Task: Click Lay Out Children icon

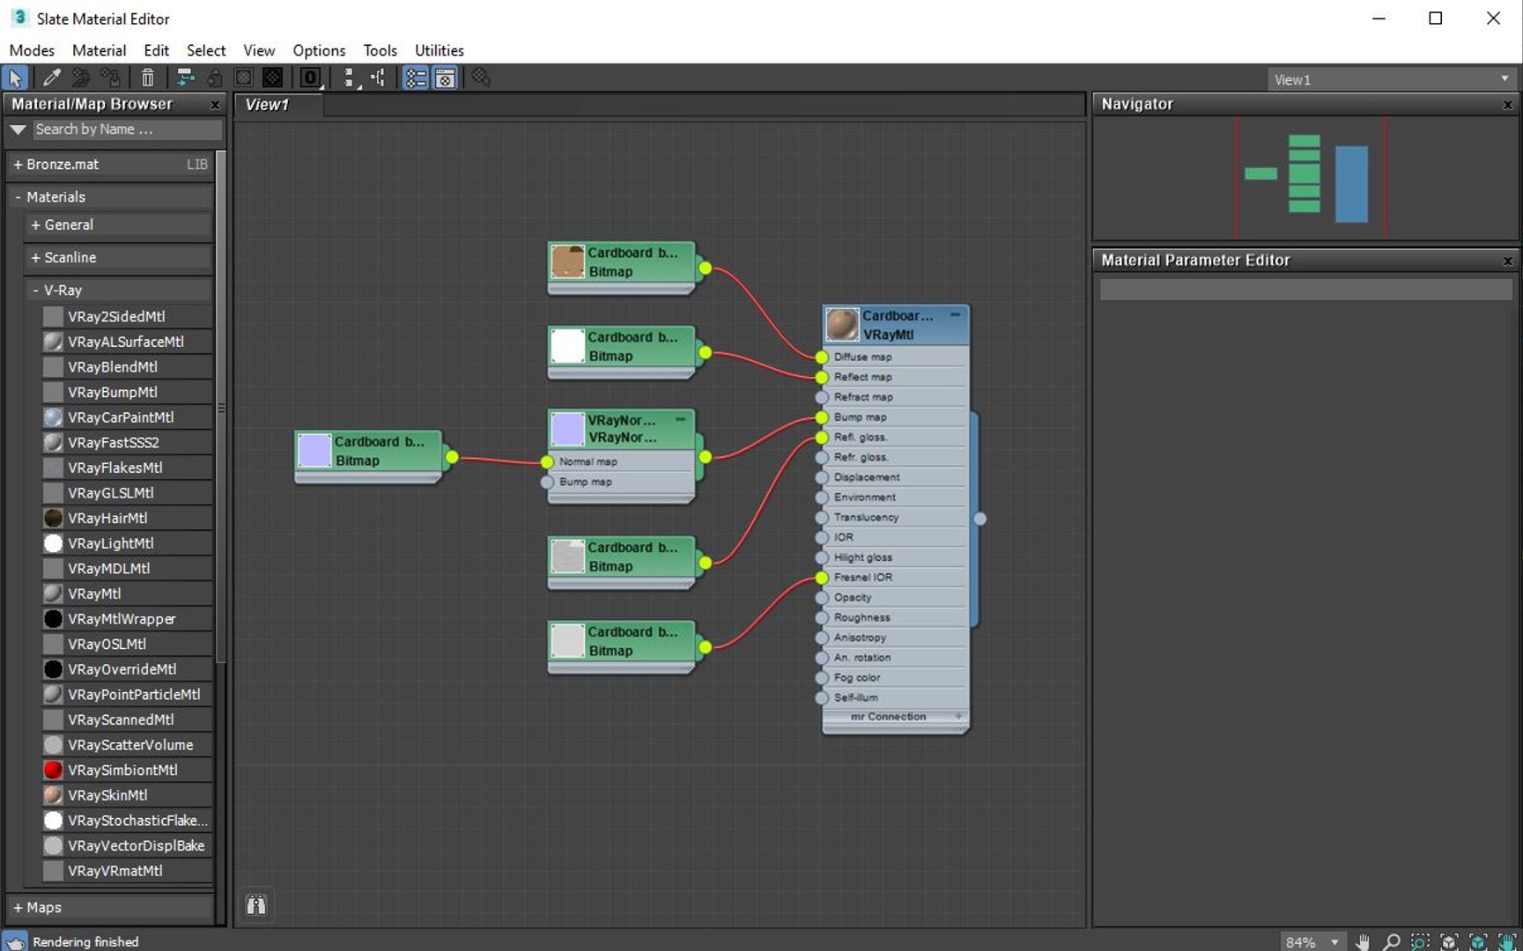Action: [x=378, y=78]
